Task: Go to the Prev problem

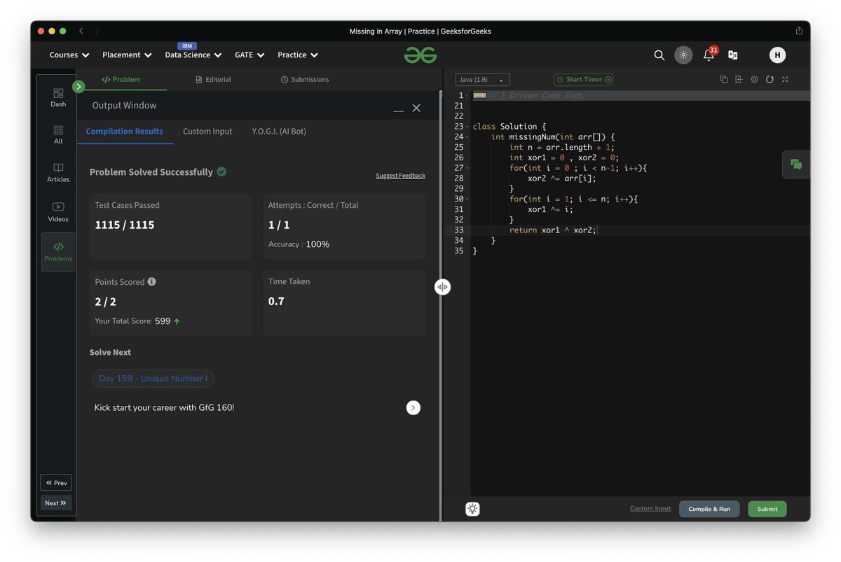Action: 56,483
